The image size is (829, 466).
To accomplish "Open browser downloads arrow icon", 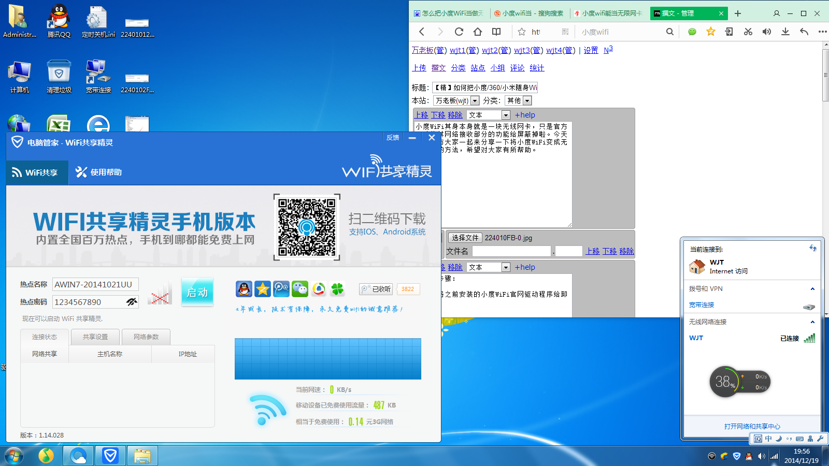I will pos(785,32).
